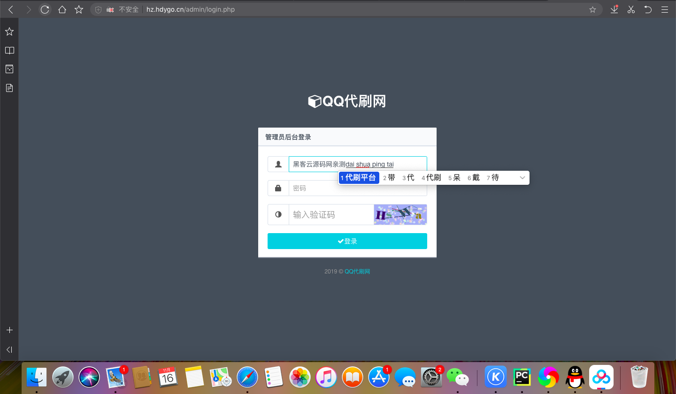Screen dimensions: 676x394
Task: Open PyCharm in the dock
Action: pos(522,377)
